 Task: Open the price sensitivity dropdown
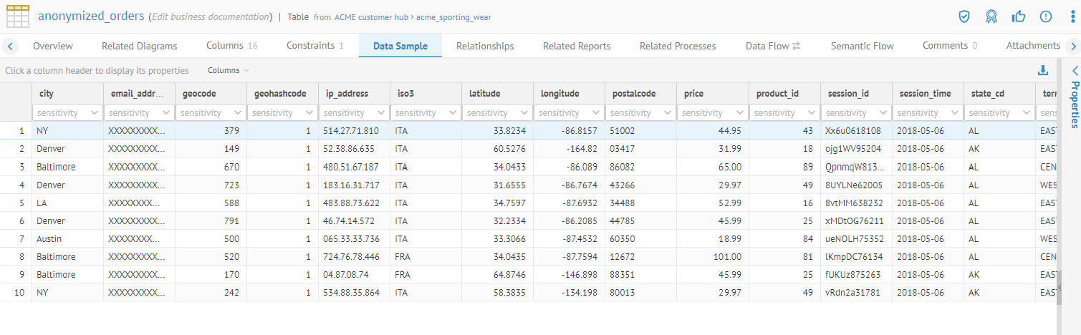(712, 112)
